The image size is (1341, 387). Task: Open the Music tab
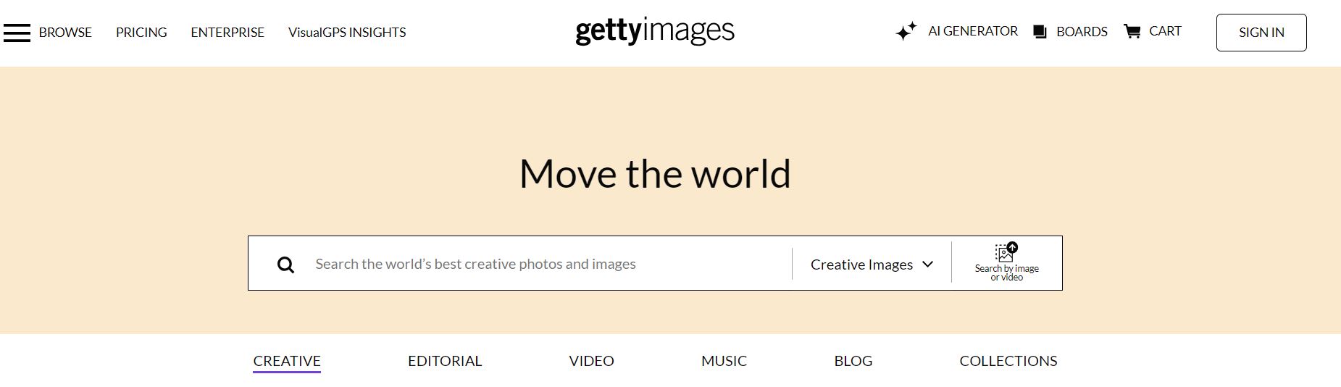click(724, 361)
